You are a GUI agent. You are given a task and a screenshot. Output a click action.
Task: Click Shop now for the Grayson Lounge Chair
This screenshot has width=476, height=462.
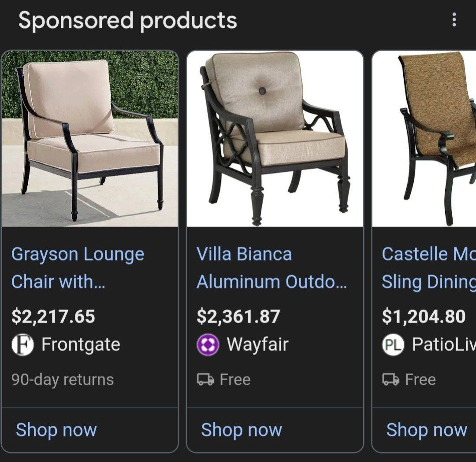pos(55,429)
